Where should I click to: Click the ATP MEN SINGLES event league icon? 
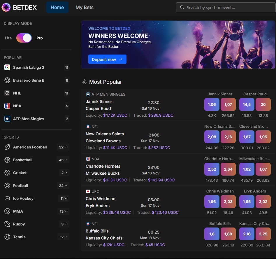click(88, 94)
